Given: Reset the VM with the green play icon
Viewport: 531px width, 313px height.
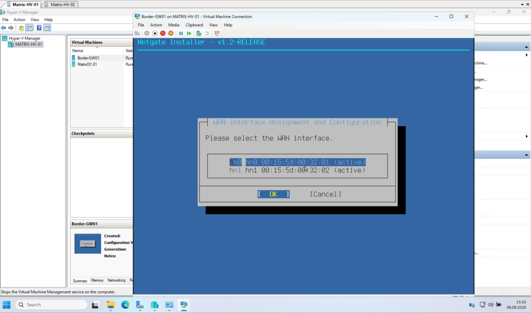Looking at the screenshot, I should click(x=189, y=33).
